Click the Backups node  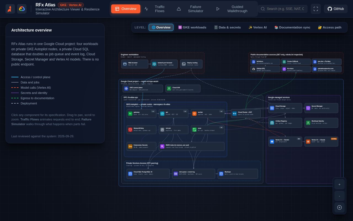pyautogui.click(x=238, y=174)
